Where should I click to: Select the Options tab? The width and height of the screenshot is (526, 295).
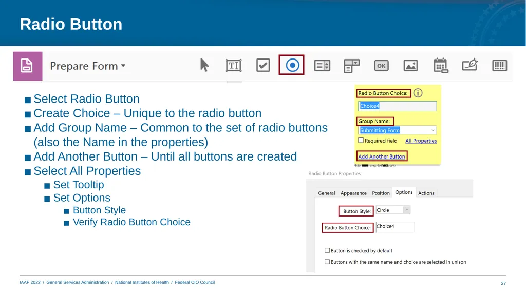click(404, 192)
